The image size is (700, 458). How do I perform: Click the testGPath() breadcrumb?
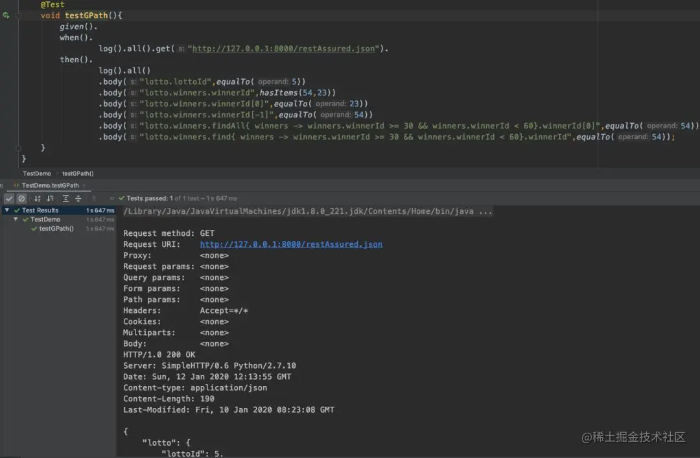[78, 173]
